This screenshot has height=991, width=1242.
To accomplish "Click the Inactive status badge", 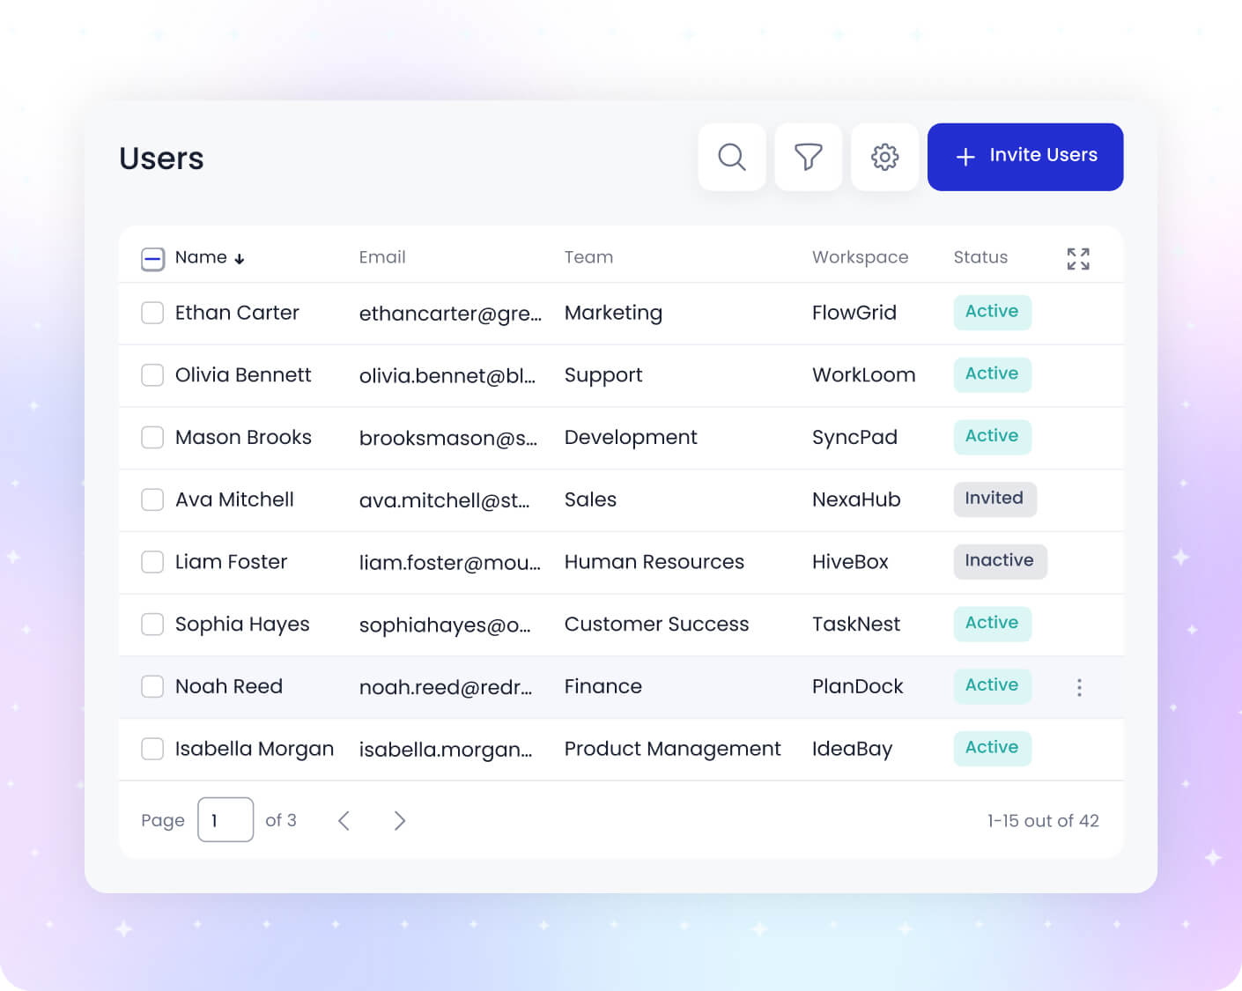I will [x=1000, y=561].
